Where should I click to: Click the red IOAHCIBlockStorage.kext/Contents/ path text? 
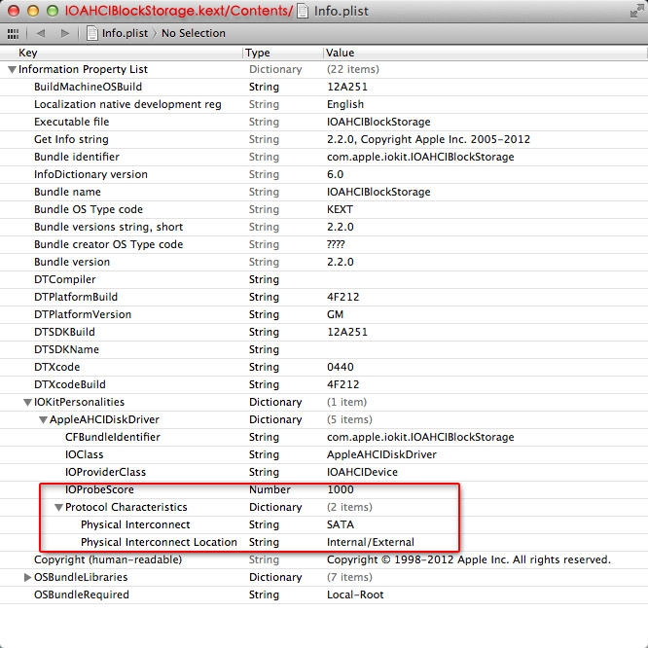click(x=178, y=11)
